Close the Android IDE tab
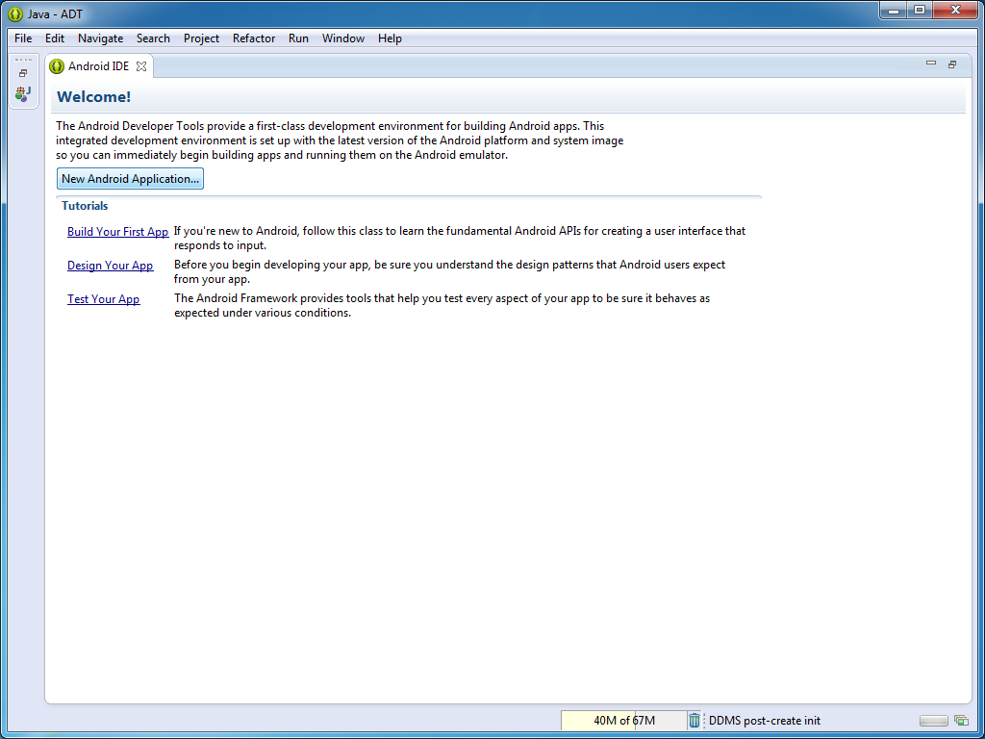Viewport: 985px width, 739px height. (141, 66)
